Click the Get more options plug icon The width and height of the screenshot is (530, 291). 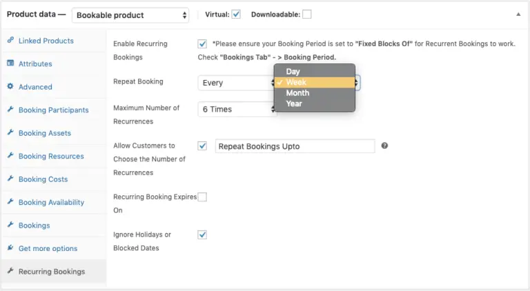[10, 248]
